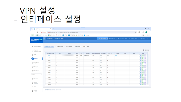The width and height of the screenshot is (181, 102).
Task: Open the browser downloads icon
Action: tap(143, 32)
